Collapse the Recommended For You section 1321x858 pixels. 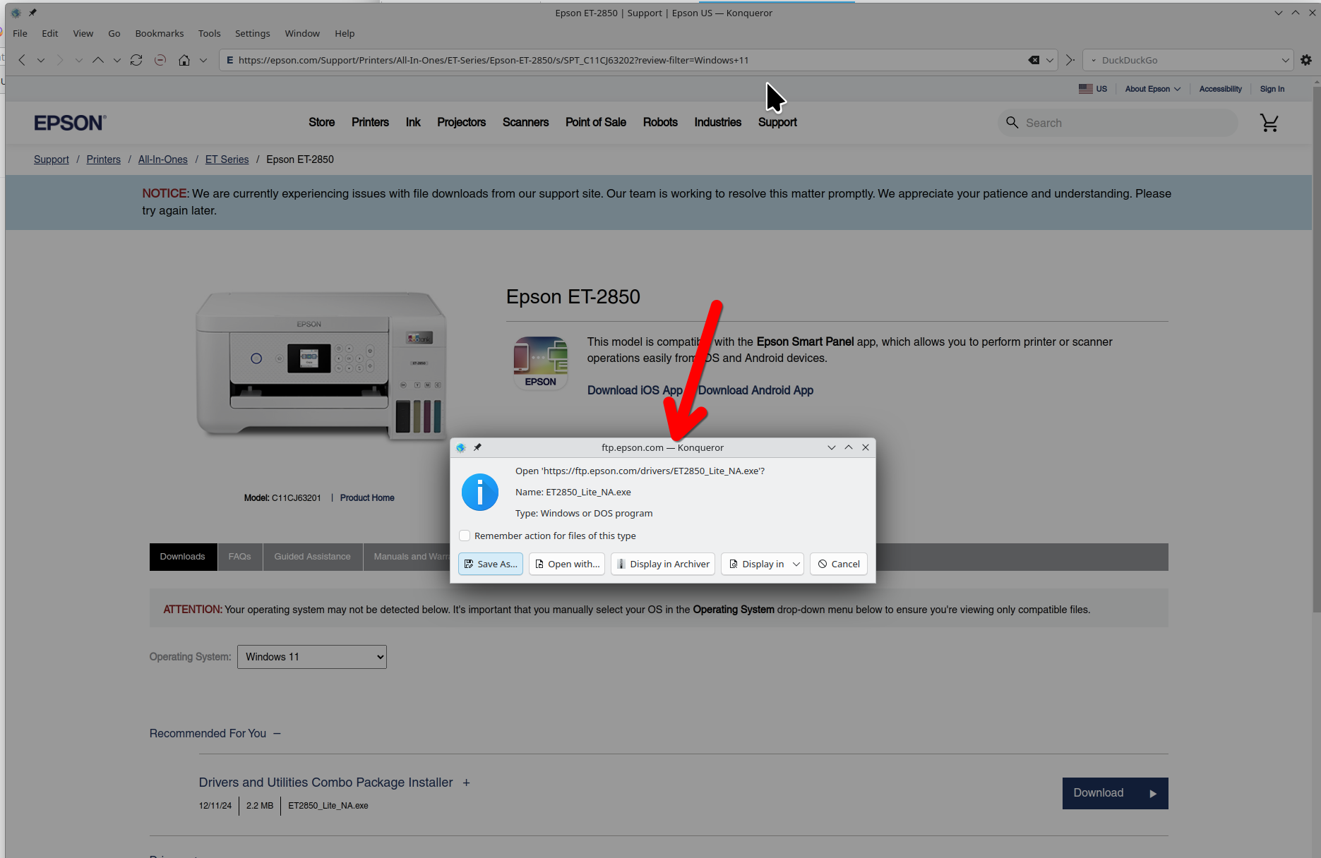[x=277, y=734]
